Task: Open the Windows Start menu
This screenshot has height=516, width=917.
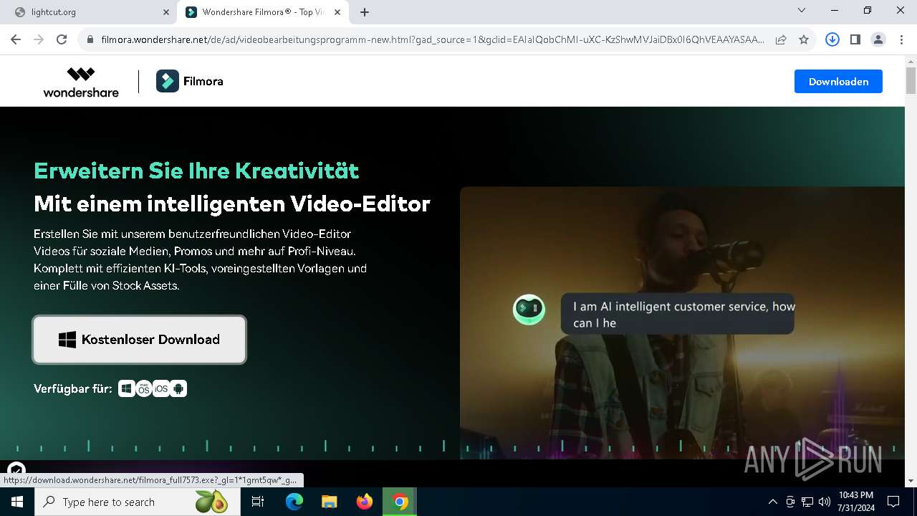Action: point(16,502)
